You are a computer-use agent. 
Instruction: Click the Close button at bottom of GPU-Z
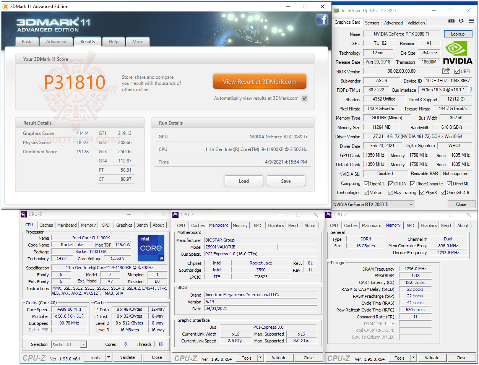tap(461, 204)
